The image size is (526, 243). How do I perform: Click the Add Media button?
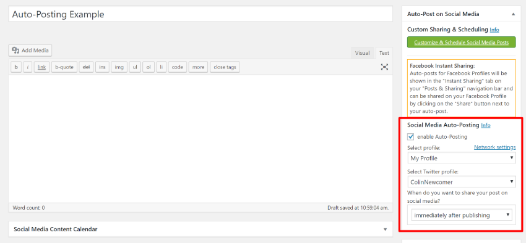pyautogui.click(x=30, y=51)
